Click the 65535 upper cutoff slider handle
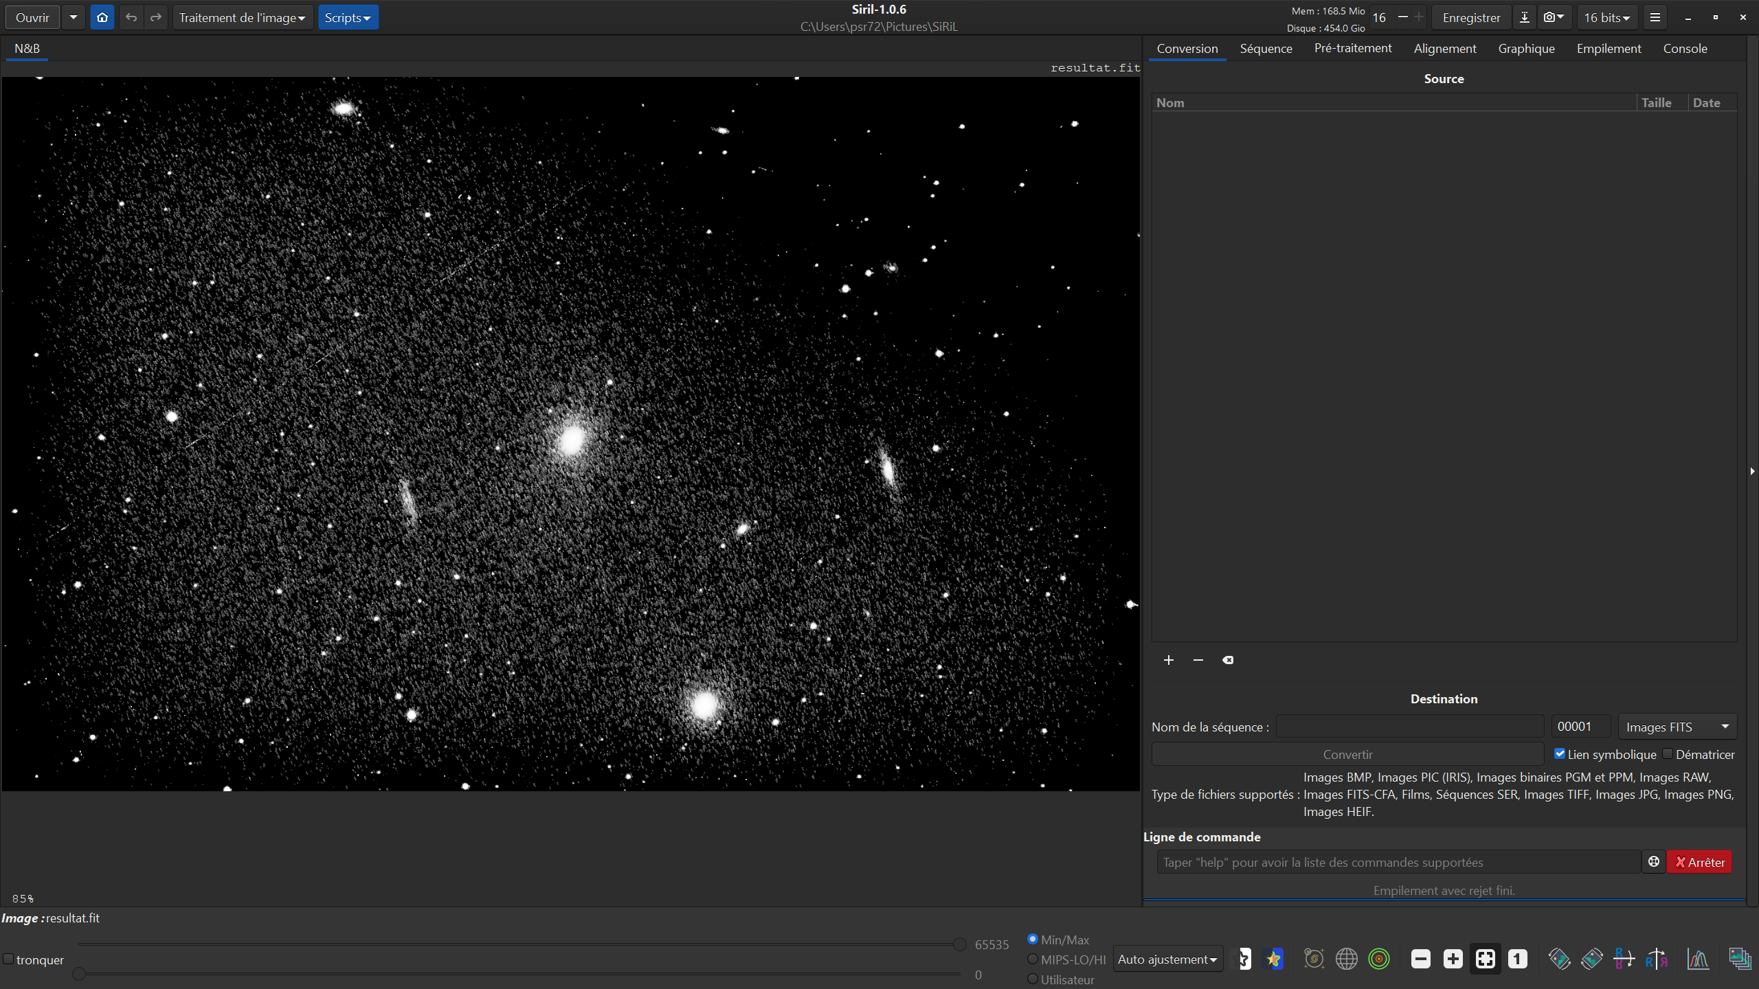 (x=960, y=944)
